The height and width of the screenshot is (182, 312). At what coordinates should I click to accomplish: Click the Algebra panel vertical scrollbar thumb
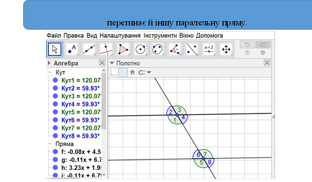tap(104, 101)
